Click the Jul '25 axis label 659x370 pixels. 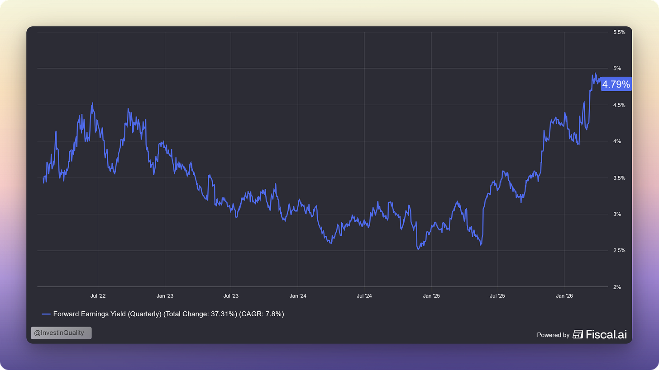[x=497, y=296]
